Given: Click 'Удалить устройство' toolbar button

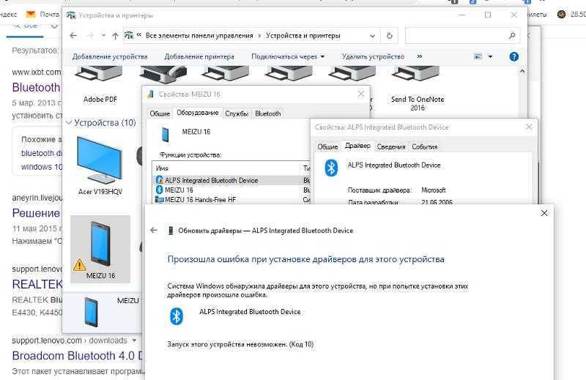Looking at the screenshot, I should [x=373, y=57].
